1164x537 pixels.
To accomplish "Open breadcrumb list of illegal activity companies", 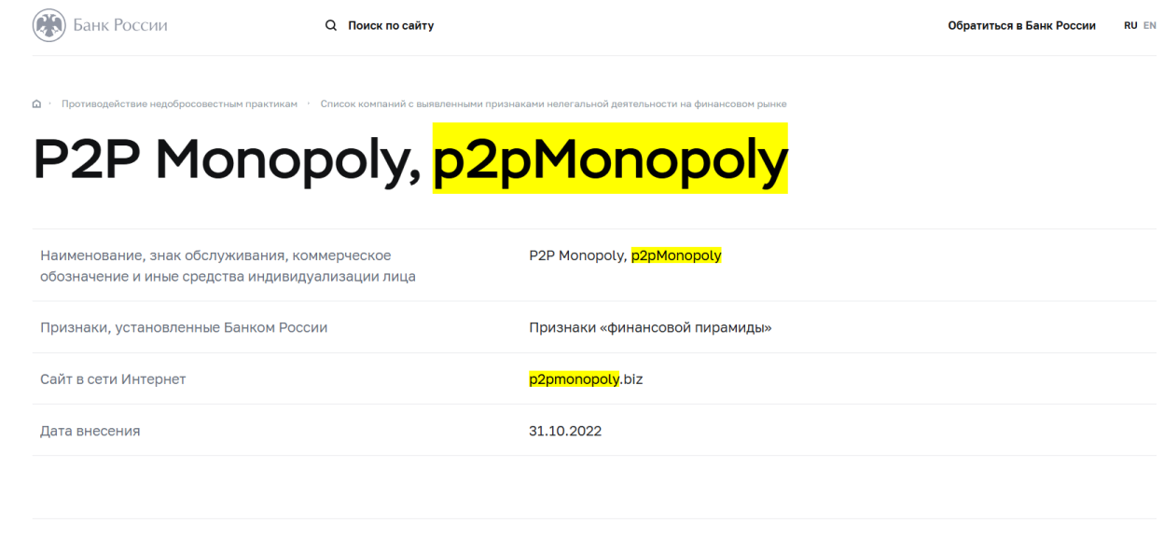I will click(x=555, y=103).
